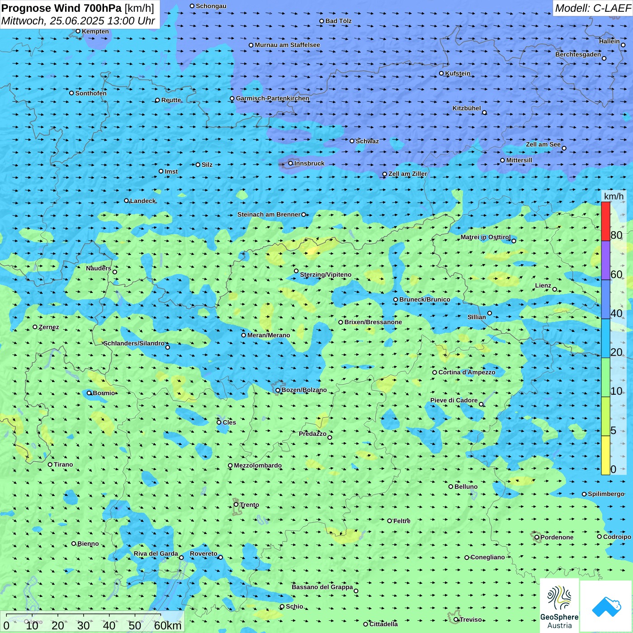This screenshot has width=633, height=633.
Task: Click the 'Sterzing/Vipiteno' label
Action: [x=326, y=274]
